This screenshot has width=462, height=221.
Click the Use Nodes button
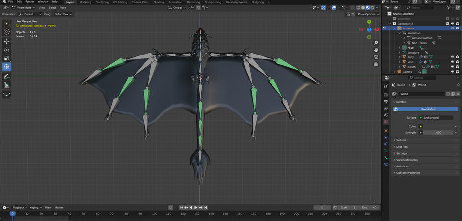(427, 109)
